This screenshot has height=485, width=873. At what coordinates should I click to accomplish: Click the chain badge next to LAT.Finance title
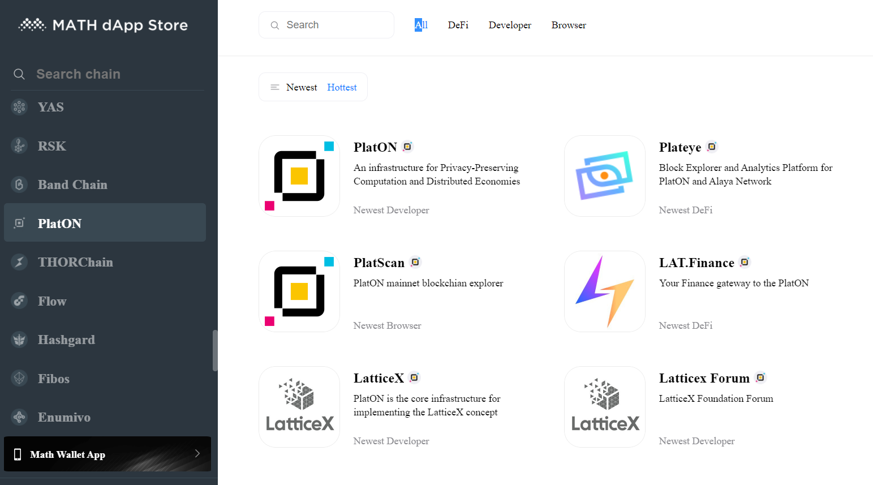tap(745, 262)
